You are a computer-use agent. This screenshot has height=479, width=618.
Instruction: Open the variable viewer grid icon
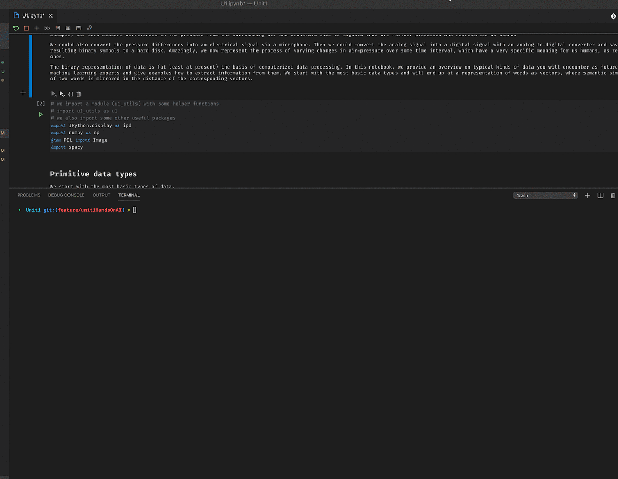pos(67,28)
